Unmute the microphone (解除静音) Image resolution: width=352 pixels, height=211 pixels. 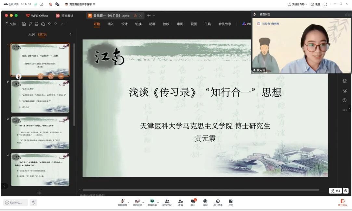123,202
